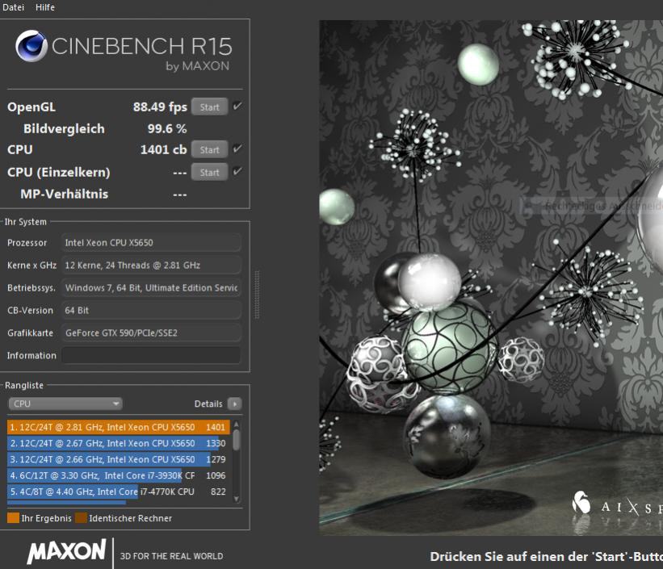Click the ranking list scrollbar thumb
The image size is (663, 569).
[x=237, y=440]
